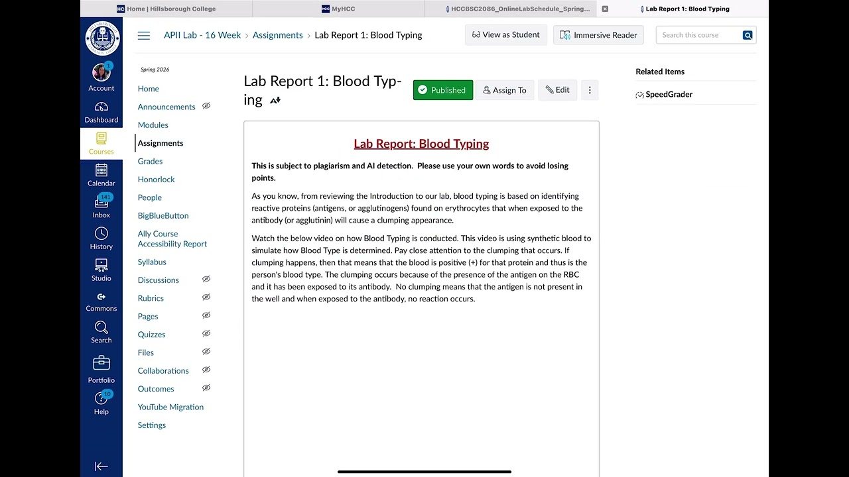Toggle visibility icon beside Outcomes

(x=206, y=388)
